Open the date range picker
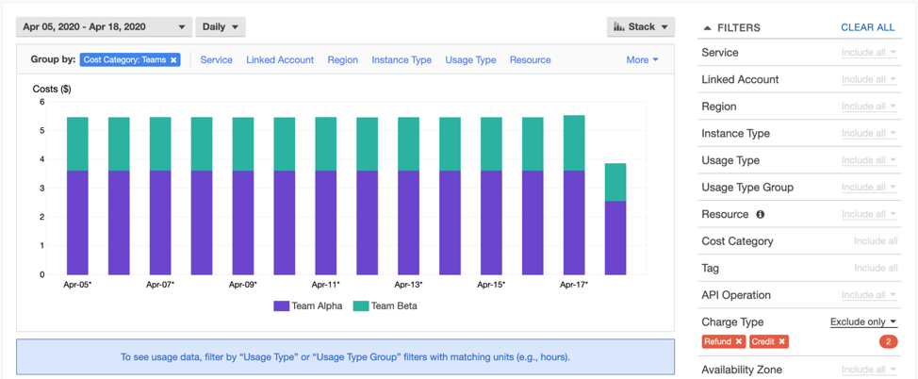This screenshot has height=379, width=918. tap(104, 26)
